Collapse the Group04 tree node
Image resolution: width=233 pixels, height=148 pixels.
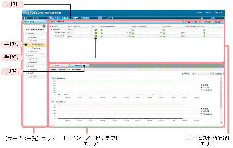27,73
